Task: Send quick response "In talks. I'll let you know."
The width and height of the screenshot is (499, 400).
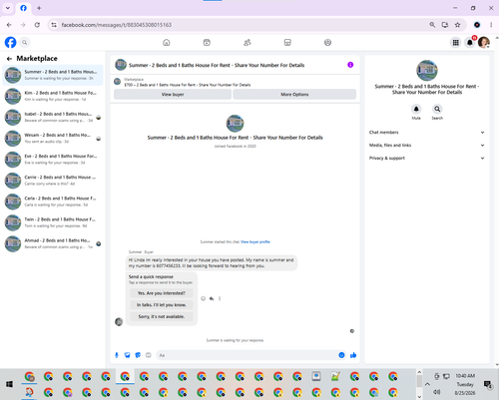Action: [x=162, y=305]
